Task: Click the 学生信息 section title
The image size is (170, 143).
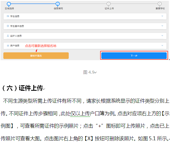Action: (15, 16)
